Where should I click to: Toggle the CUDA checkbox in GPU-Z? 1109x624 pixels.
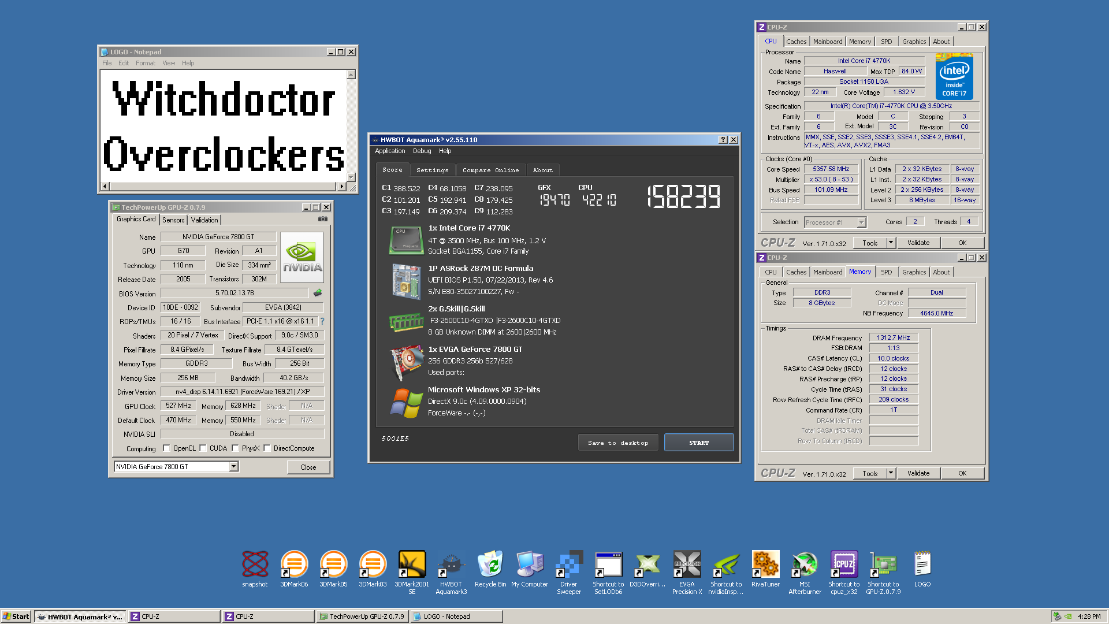[203, 448]
